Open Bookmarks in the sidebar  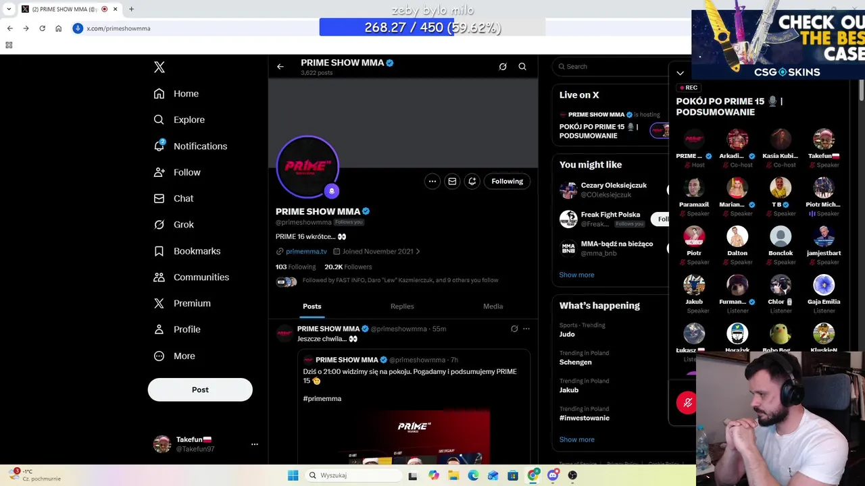[x=187, y=250]
